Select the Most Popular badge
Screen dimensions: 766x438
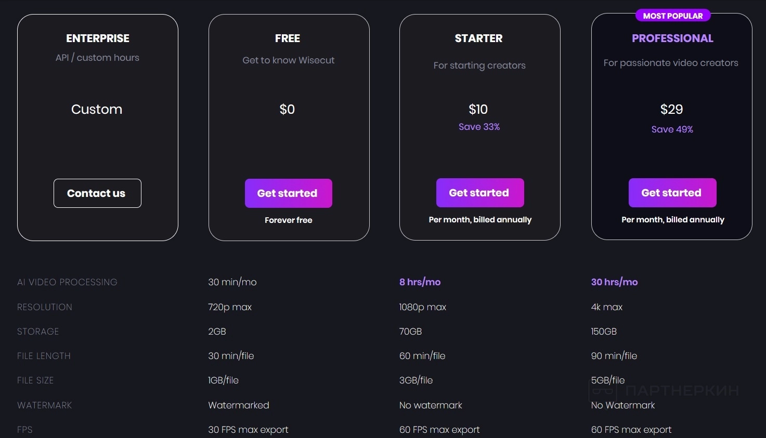pos(672,16)
